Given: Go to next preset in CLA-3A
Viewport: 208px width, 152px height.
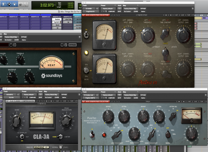Looking at the screenshot, I should click(51, 101).
